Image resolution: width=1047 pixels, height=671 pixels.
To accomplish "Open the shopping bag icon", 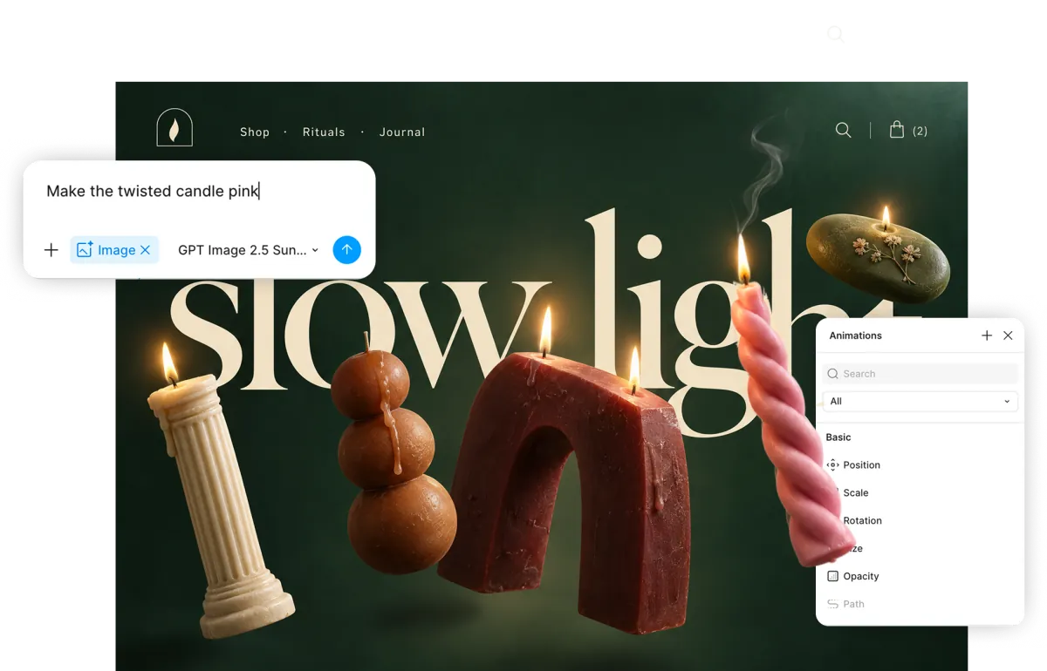I will point(896,130).
